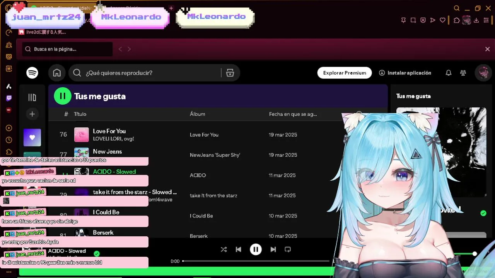Open browser extensions puzzle icon
Screen dimensions: 495x278
click(x=457, y=20)
